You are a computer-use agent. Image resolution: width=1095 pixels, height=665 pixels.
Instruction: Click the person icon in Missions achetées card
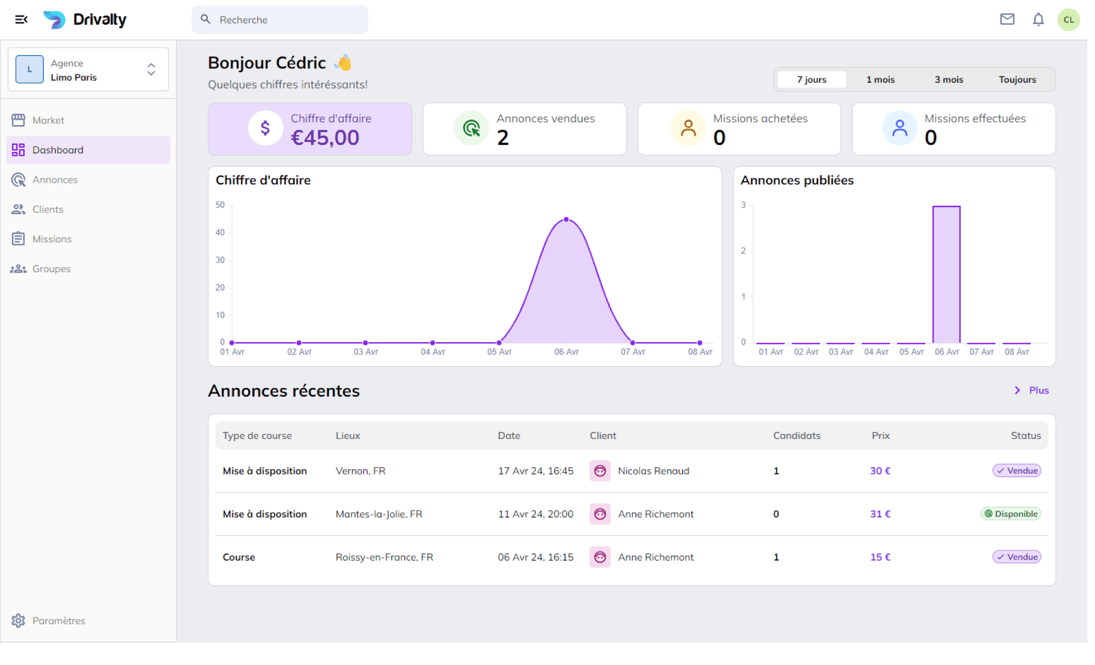[x=688, y=128]
